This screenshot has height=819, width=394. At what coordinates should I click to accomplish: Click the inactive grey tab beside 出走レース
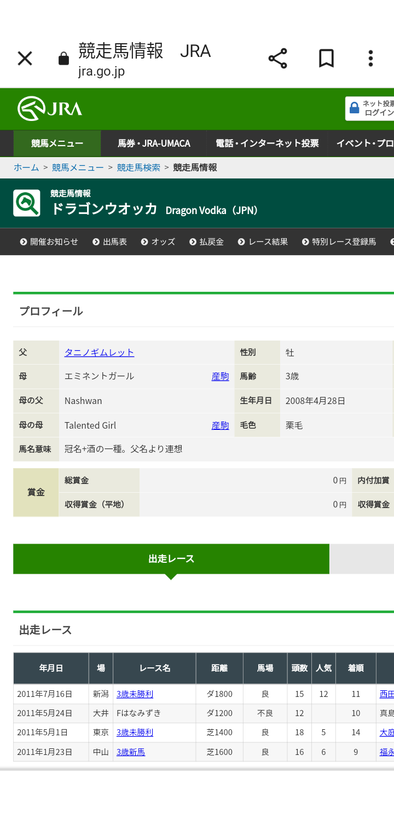coord(361,559)
